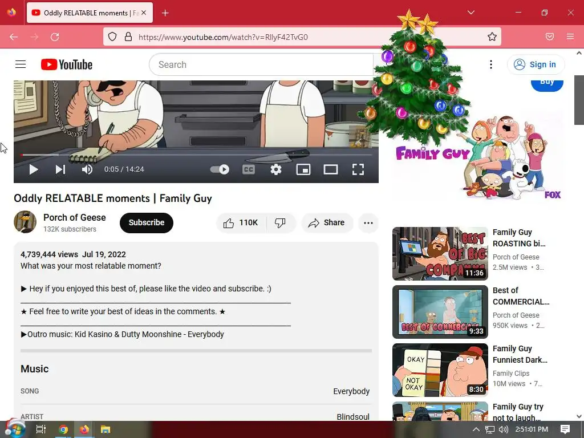This screenshot has width=584, height=438.
Task: Click the 4,739,444 views text
Action: pos(49,254)
